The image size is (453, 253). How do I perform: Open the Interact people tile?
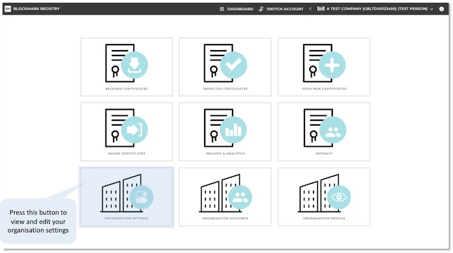pos(324,131)
